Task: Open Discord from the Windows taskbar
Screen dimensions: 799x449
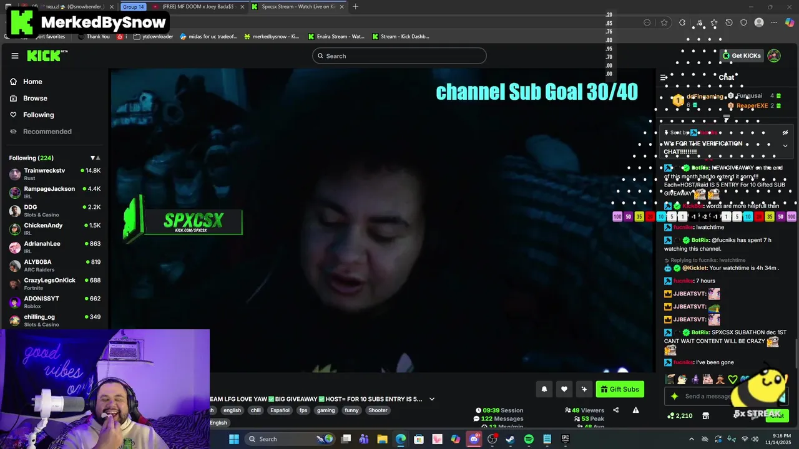Action: tap(474, 439)
